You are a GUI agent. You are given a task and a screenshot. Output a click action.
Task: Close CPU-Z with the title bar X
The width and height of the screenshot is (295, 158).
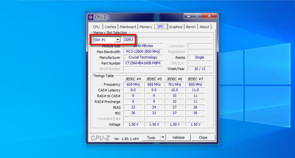click(x=209, y=16)
